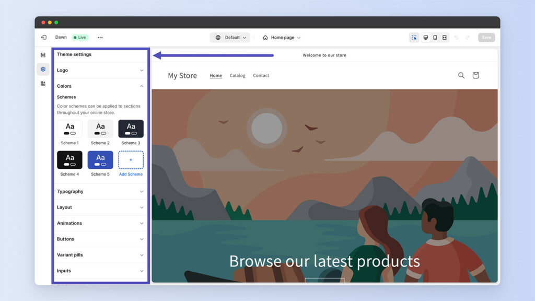Toggle the preview inspector selection tool

click(414, 38)
